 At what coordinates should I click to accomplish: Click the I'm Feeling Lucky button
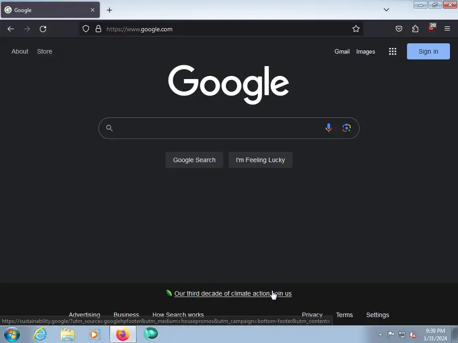(260, 160)
